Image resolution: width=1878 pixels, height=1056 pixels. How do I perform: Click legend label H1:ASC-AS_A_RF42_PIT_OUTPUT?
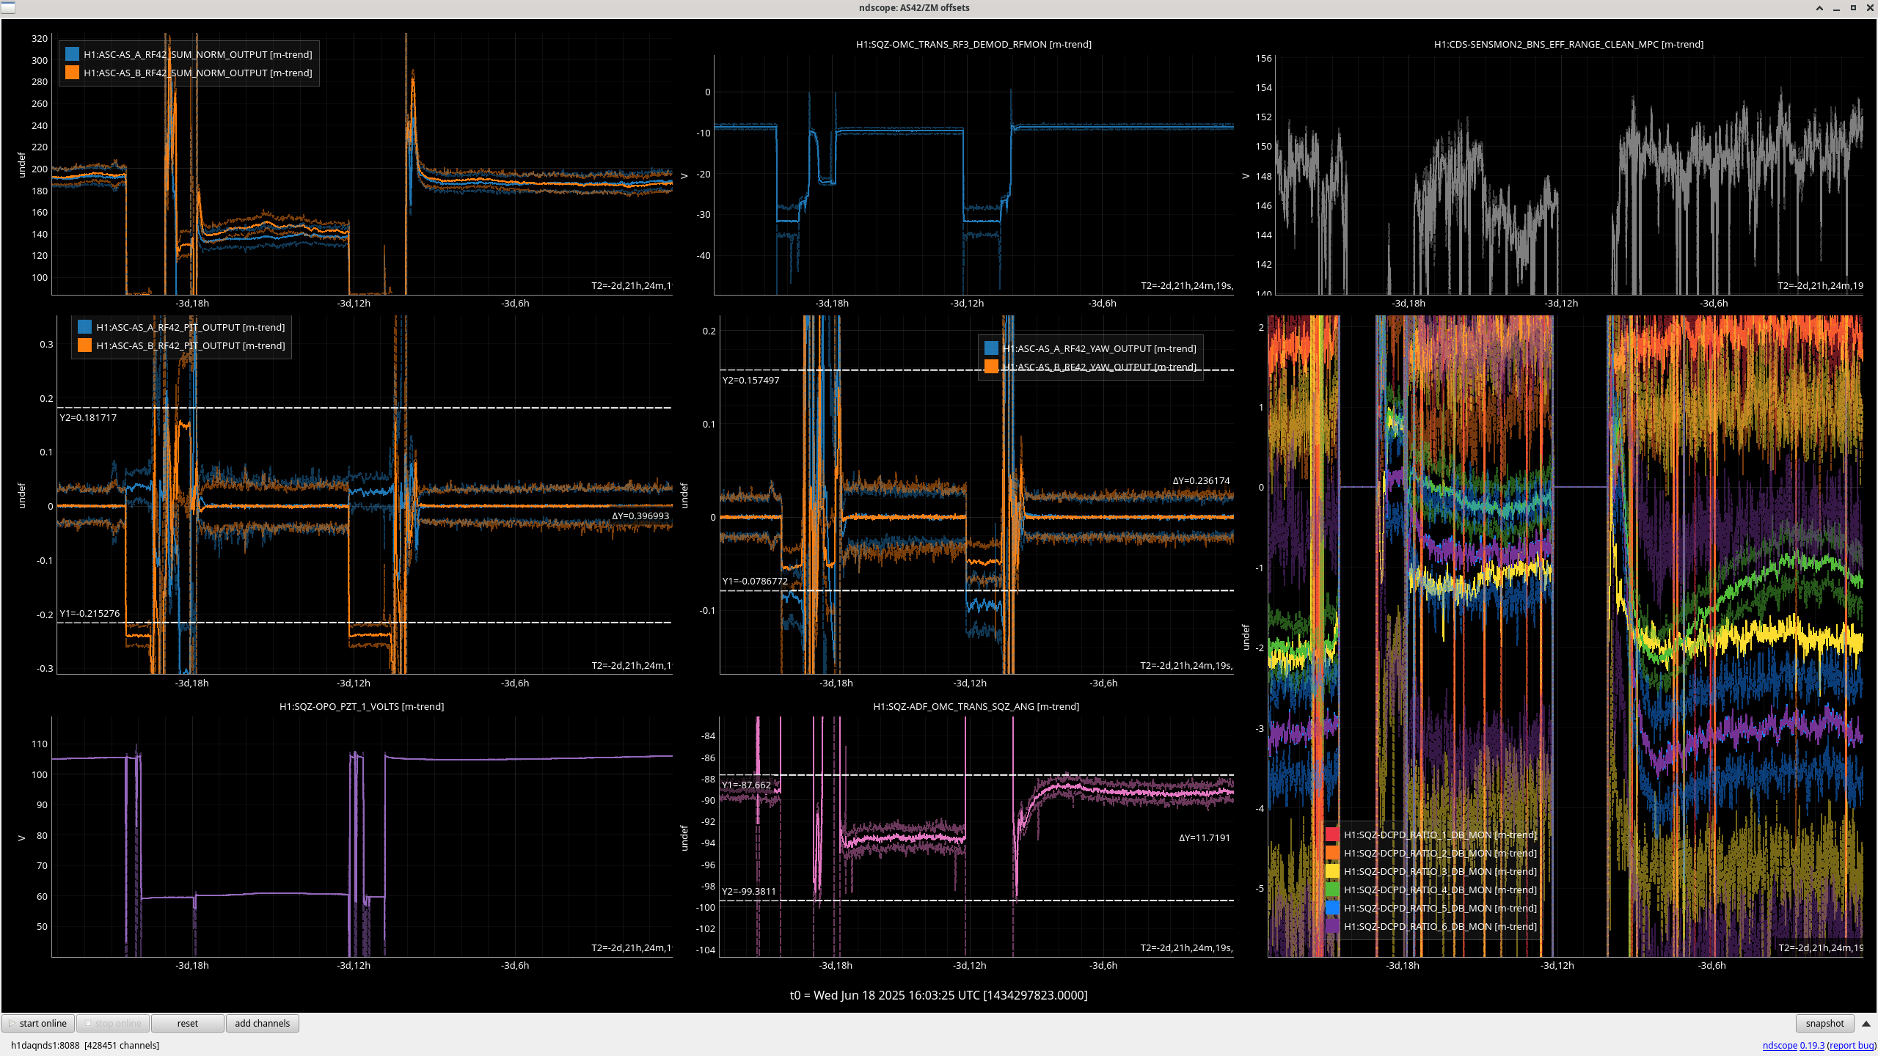(x=191, y=327)
